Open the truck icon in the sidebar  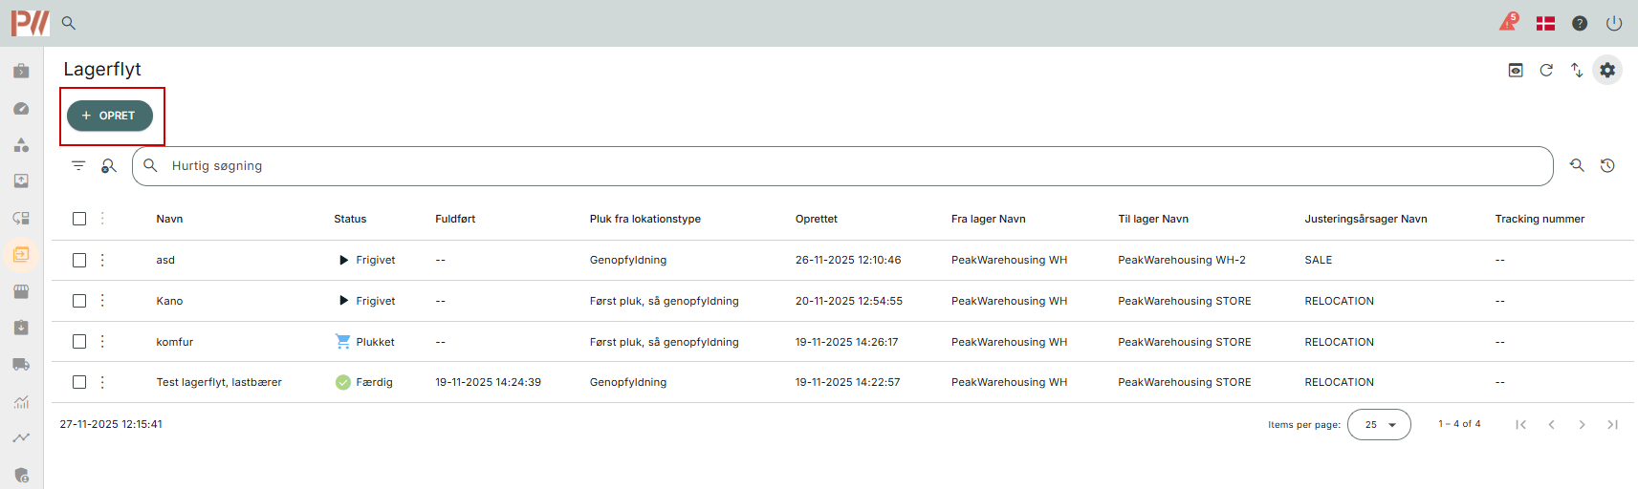[21, 364]
